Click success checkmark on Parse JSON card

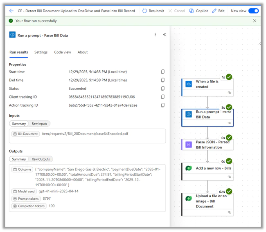click(229, 138)
